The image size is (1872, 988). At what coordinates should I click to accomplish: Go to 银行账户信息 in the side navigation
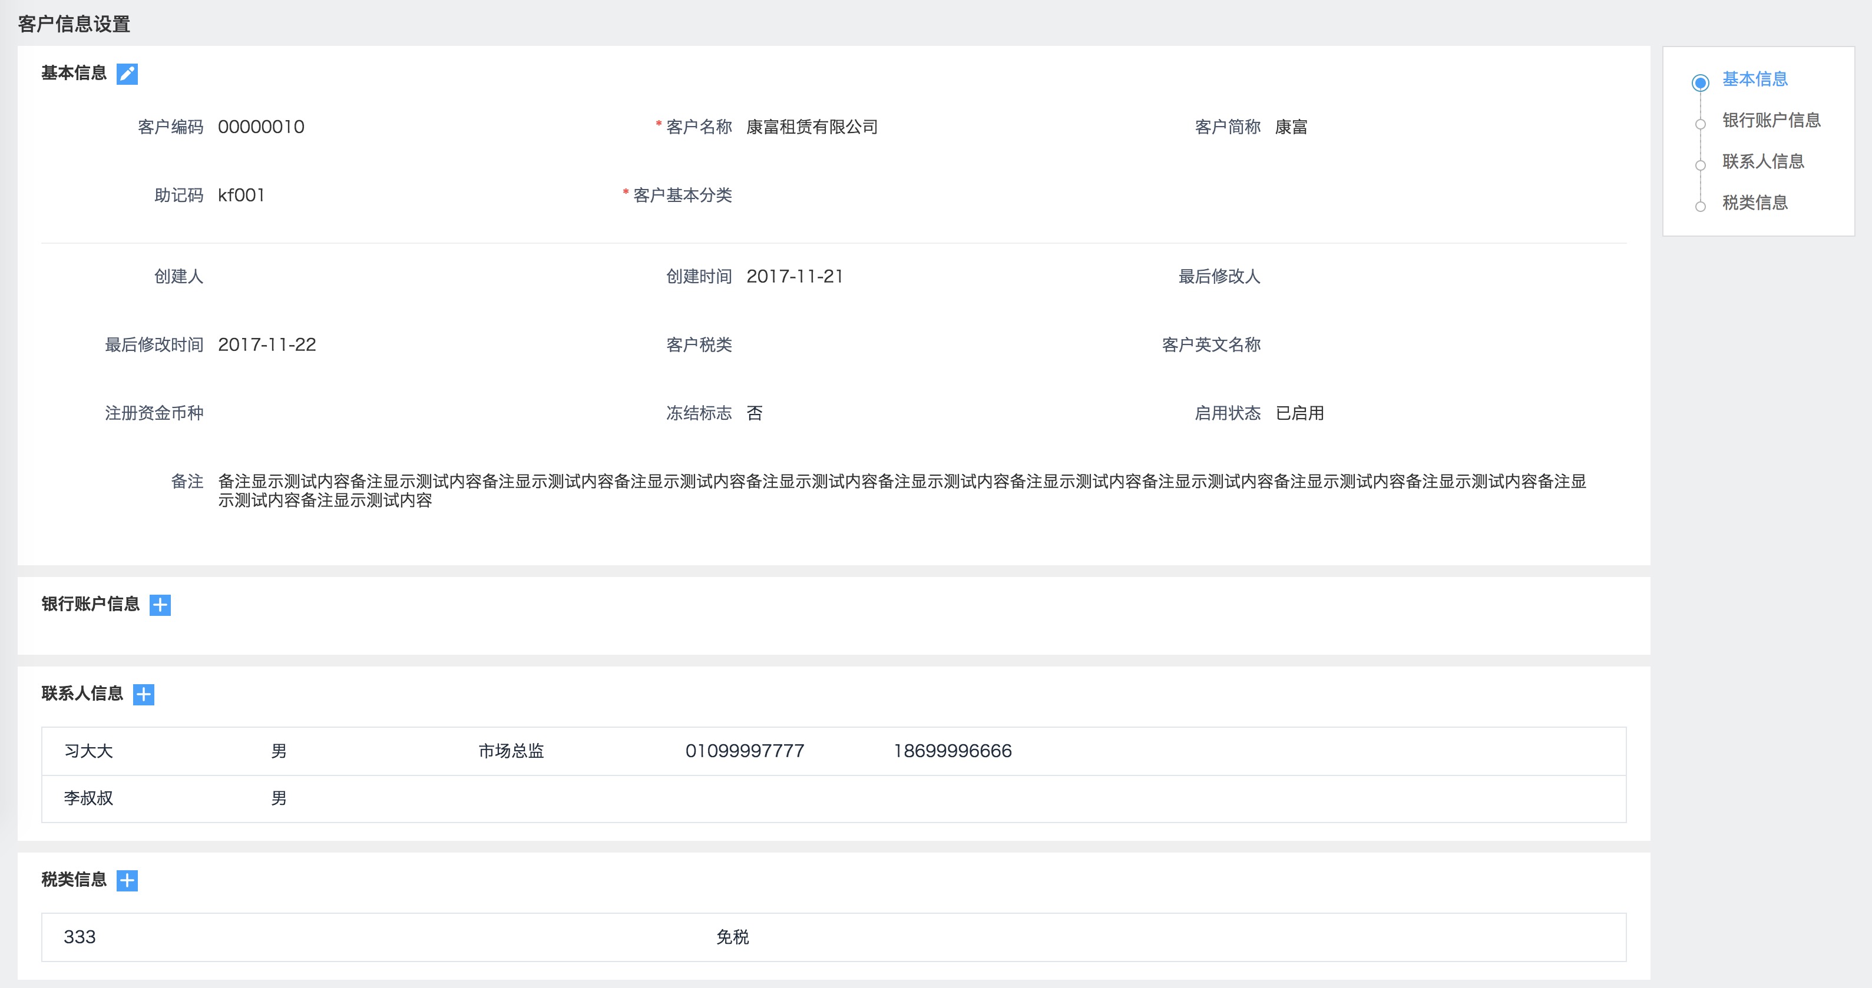(x=1771, y=120)
